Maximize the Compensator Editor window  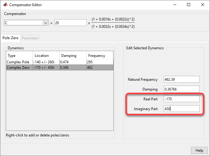(x=189, y=5)
